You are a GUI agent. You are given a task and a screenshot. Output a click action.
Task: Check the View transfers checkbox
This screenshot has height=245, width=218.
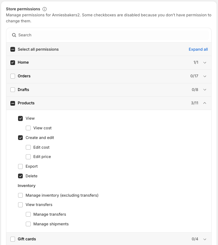pyautogui.click(x=20, y=205)
